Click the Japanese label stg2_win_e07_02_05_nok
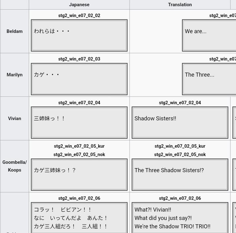This screenshot has height=233, width=236. pyautogui.click(x=79, y=155)
